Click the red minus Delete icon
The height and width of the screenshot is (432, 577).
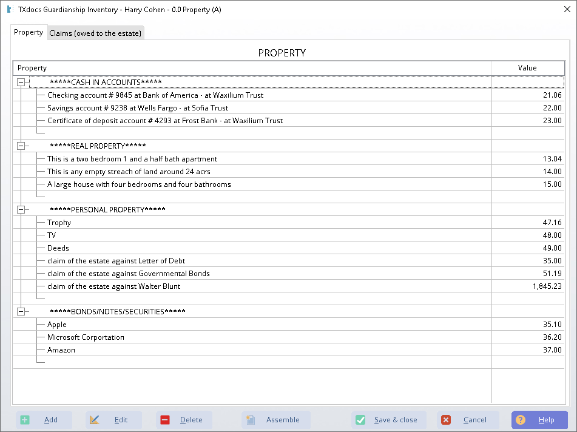pos(165,420)
